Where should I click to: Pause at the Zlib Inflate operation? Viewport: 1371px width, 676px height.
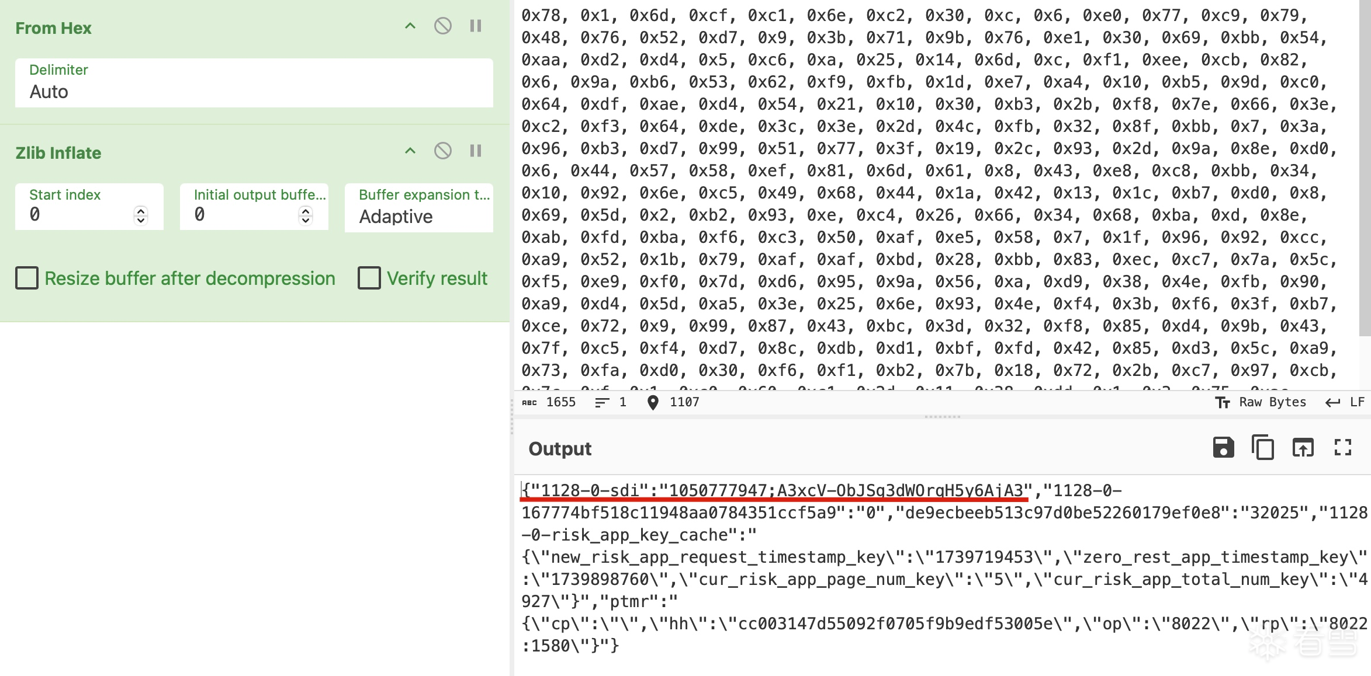click(476, 151)
